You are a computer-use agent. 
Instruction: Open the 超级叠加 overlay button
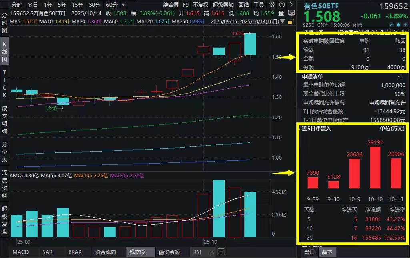[223, 5]
